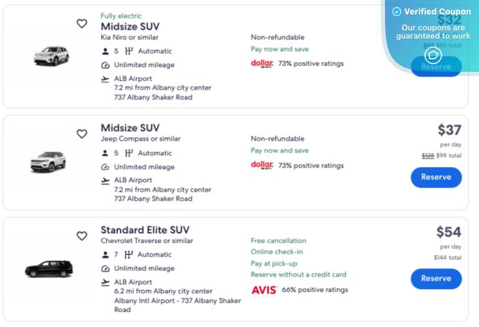Select the $37 per day price

tap(449, 130)
